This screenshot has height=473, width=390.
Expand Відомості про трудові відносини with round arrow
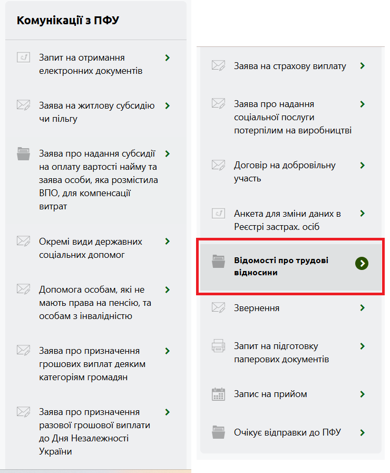[x=362, y=263]
